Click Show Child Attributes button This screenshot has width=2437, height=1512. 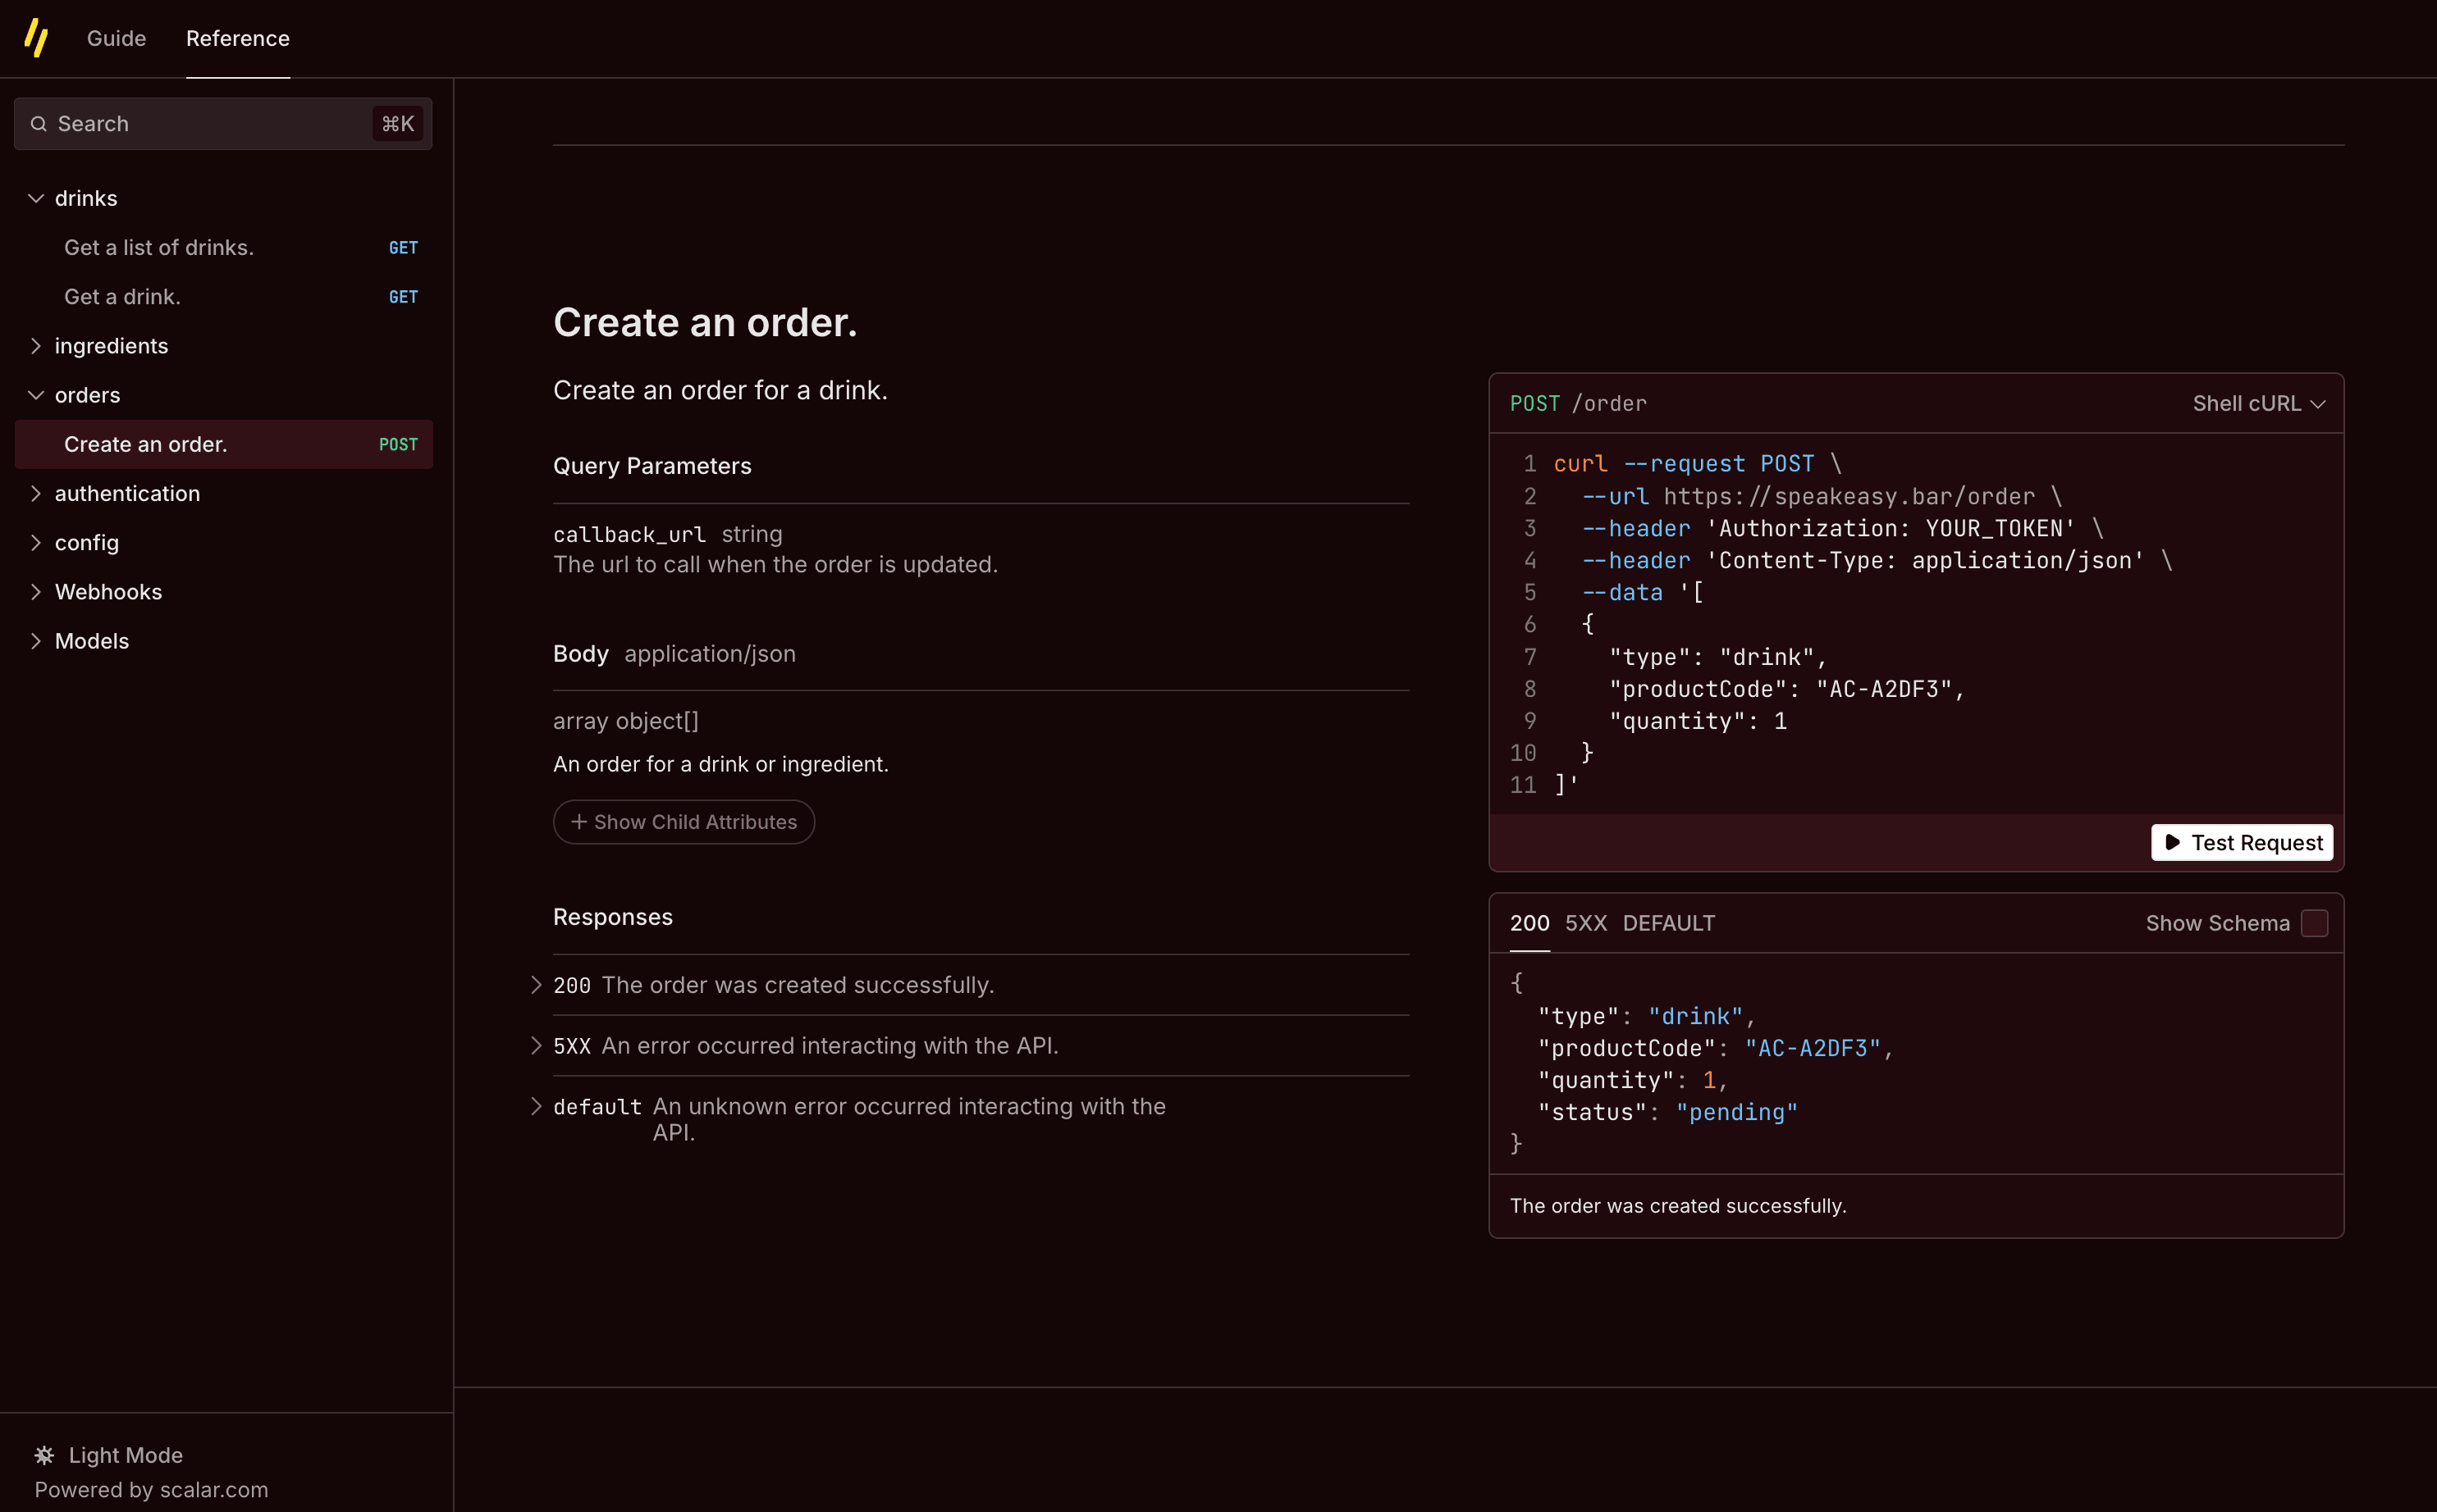click(x=684, y=822)
